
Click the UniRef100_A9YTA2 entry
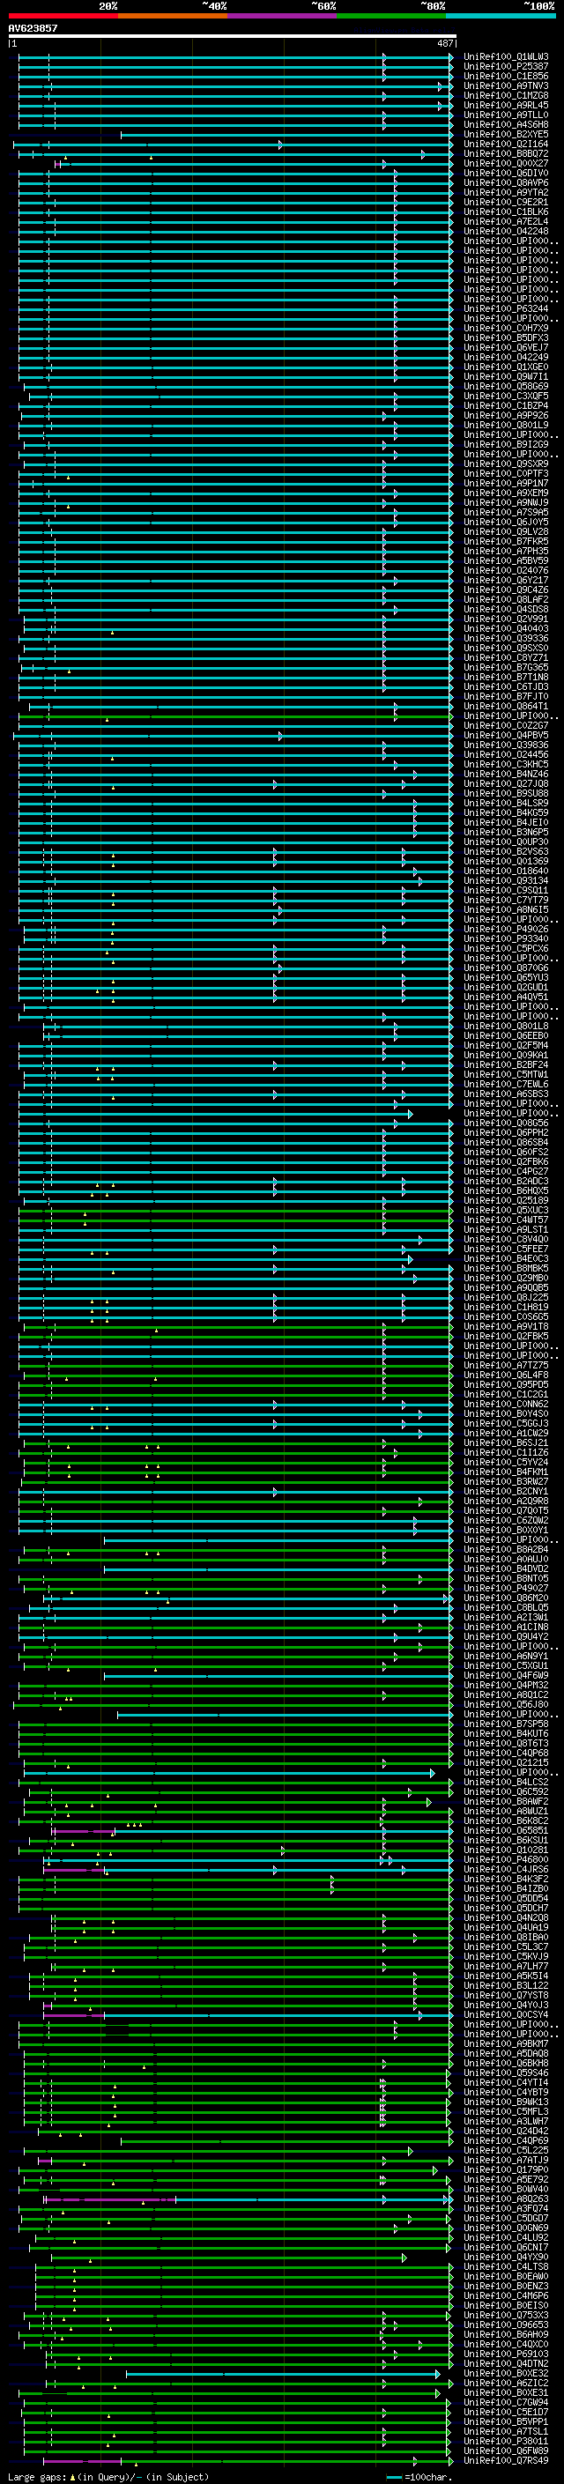point(506,192)
